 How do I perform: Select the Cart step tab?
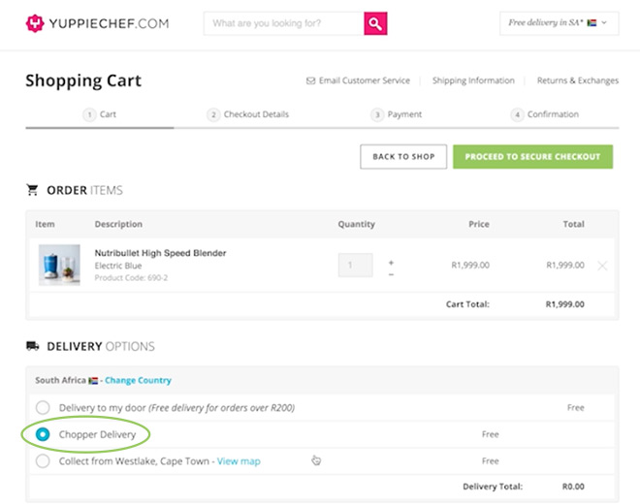pyautogui.click(x=100, y=114)
